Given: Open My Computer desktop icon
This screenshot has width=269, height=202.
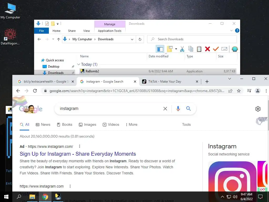Looking at the screenshot, I should (10, 11).
